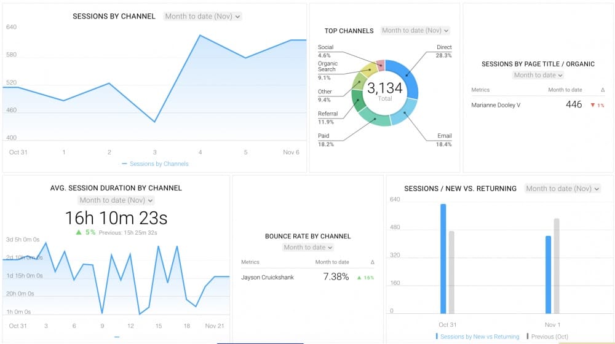Click the Jayson Cruickshank row
Screen dimensions: 615x344
coord(307,277)
